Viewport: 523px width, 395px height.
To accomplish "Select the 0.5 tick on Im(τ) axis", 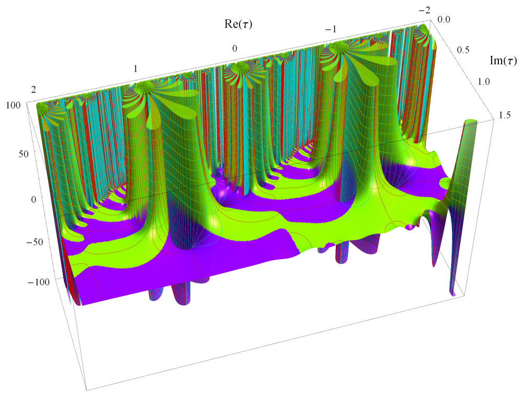I will pos(462,48).
